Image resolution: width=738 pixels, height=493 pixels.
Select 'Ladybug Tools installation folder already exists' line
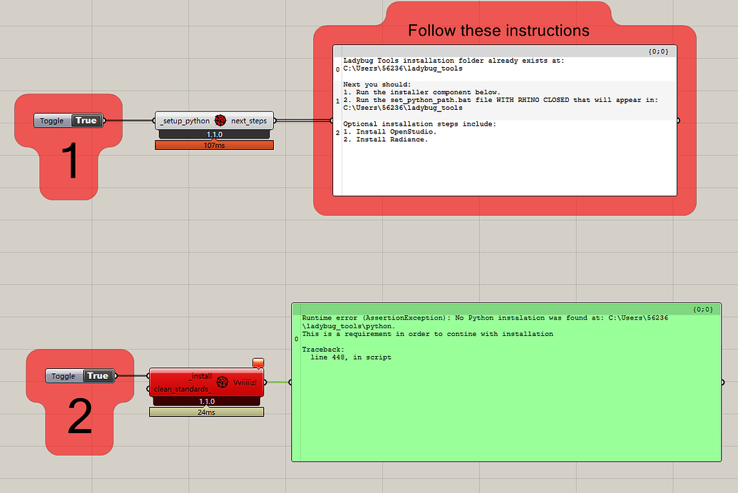(453, 61)
